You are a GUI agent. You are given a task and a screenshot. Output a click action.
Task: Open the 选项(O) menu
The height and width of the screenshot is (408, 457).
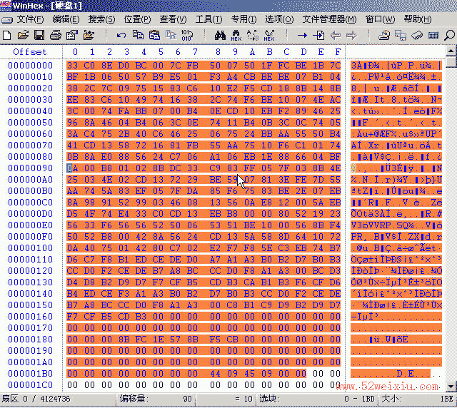tap(278, 19)
